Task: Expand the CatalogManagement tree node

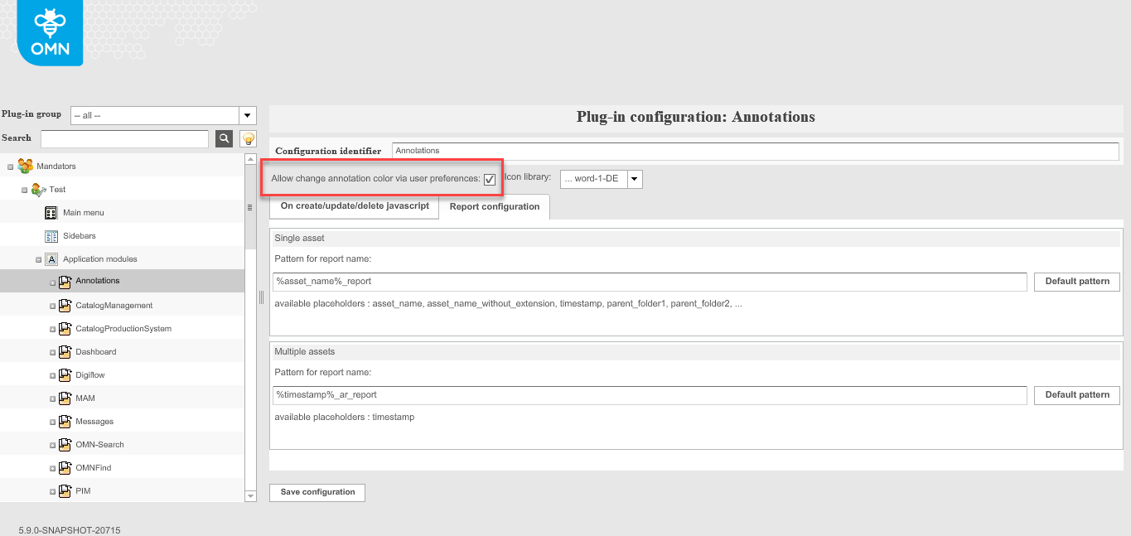Action: point(52,305)
